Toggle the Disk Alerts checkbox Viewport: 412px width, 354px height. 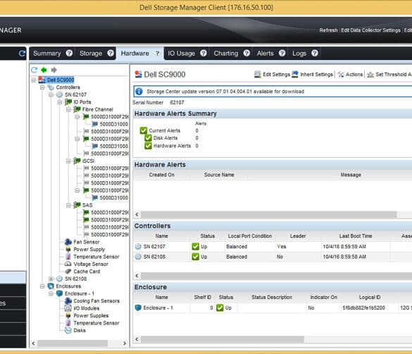click(x=148, y=138)
